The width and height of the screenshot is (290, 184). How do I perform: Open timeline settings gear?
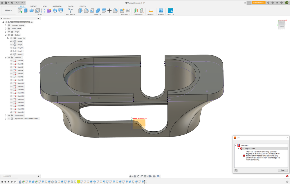[287, 182]
